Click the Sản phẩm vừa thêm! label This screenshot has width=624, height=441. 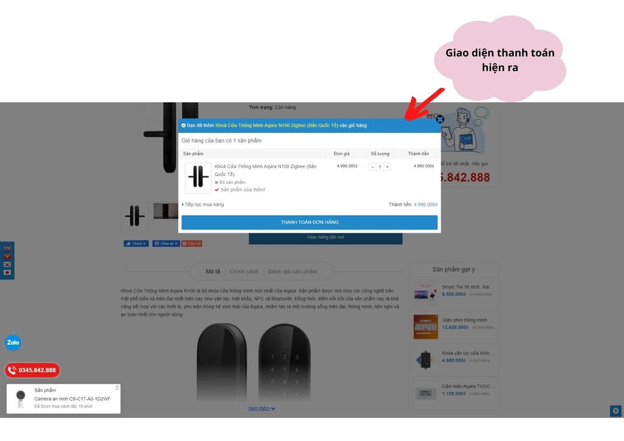tap(243, 189)
